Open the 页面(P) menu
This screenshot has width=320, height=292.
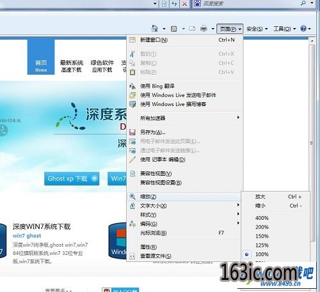click(x=230, y=29)
